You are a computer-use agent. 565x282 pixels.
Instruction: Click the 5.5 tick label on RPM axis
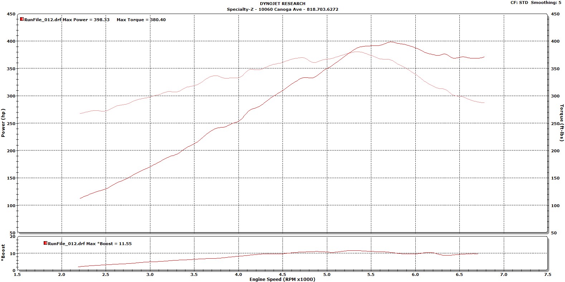[x=371, y=274]
